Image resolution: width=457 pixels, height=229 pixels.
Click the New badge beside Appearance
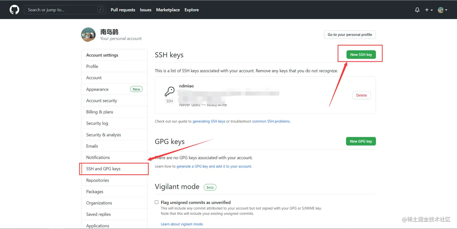(136, 89)
